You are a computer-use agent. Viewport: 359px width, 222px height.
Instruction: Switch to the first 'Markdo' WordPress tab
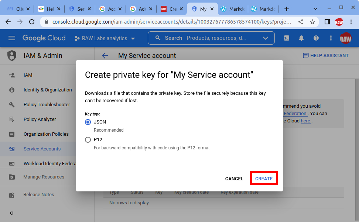[233, 9]
